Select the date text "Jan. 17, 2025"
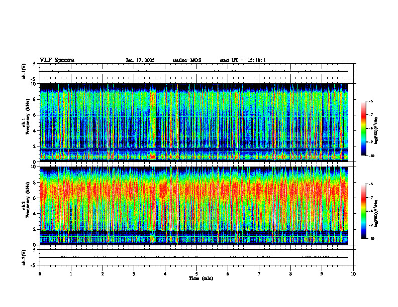Viewport: 398px width, 307px height. pyautogui.click(x=140, y=60)
